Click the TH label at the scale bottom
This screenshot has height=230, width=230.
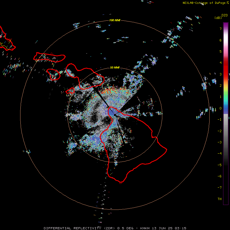(x=220, y=199)
